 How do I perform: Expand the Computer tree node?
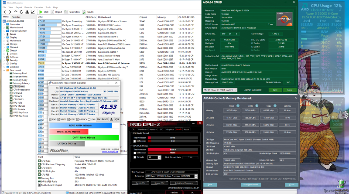(4, 24)
